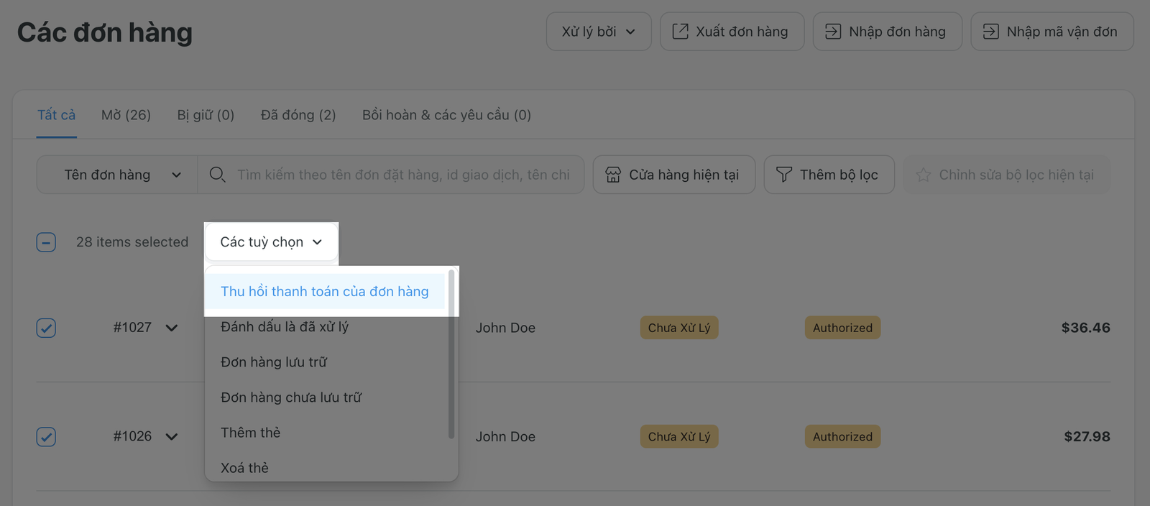The width and height of the screenshot is (1150, 506).
Task: Expand order #1027 details chevron
Action: click(x=172, y=328)
